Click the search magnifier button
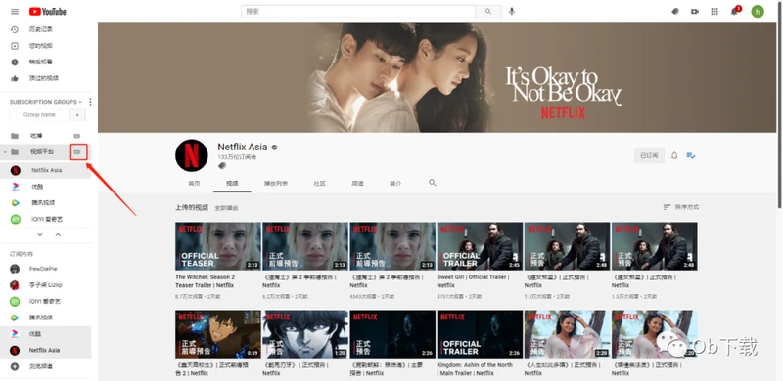Viewport: 783px width, 381px height. (488, 12)
